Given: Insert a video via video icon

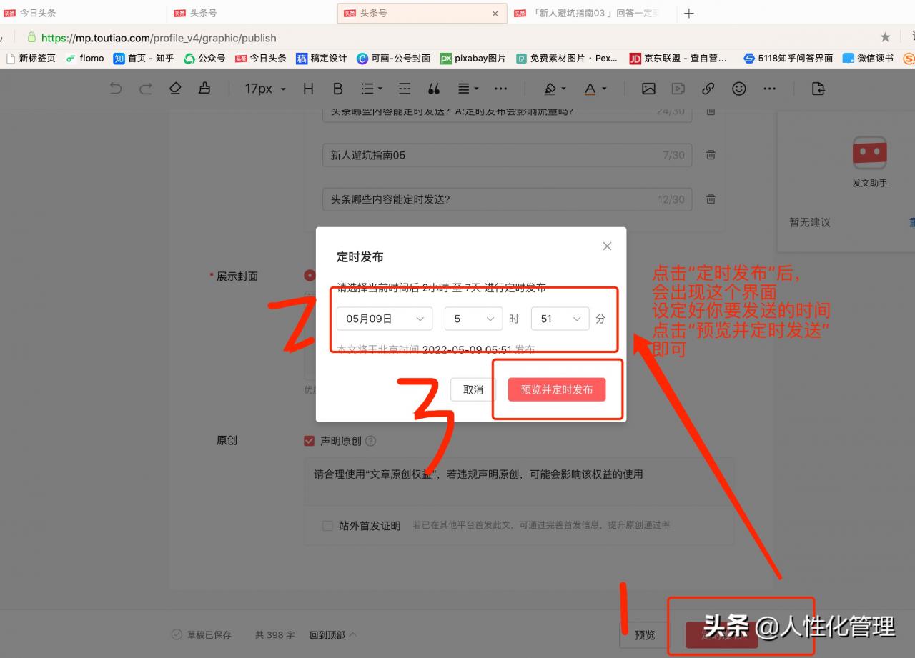Looking at the screenshot, I should (678, 89).
